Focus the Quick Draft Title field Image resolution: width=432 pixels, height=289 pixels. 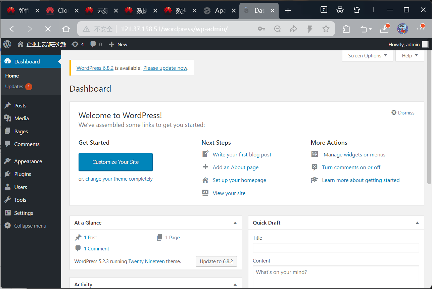[x=336, y=247]
